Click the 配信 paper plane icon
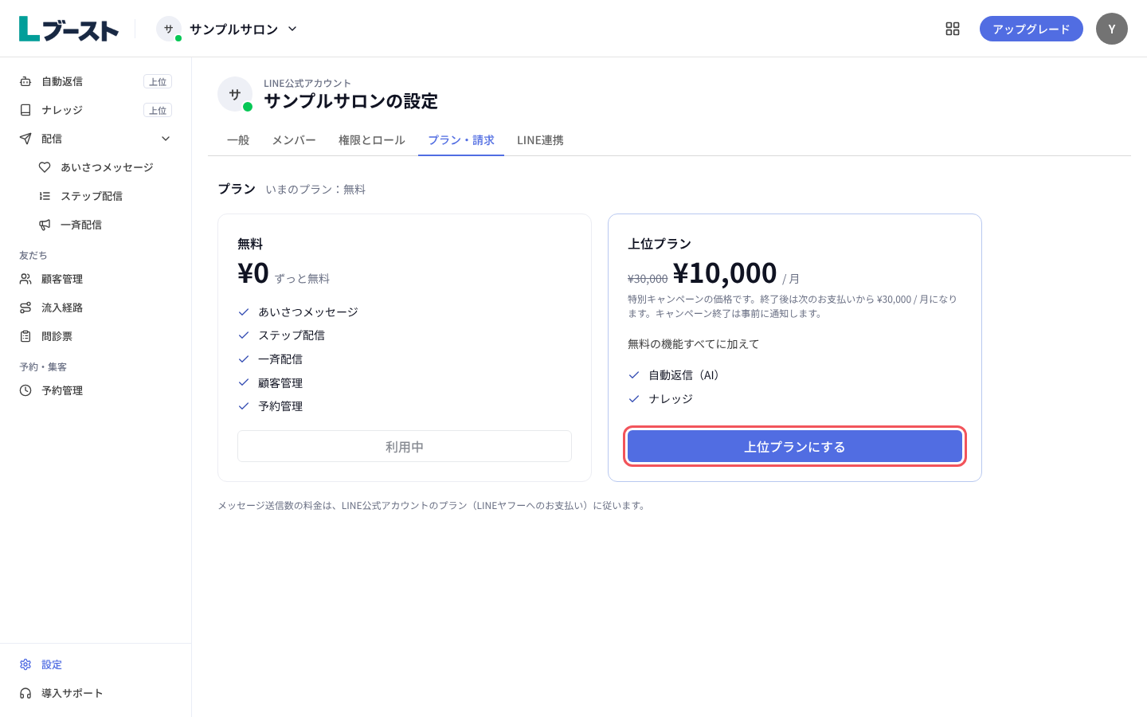1147x717 pixels. click(25, 139)
